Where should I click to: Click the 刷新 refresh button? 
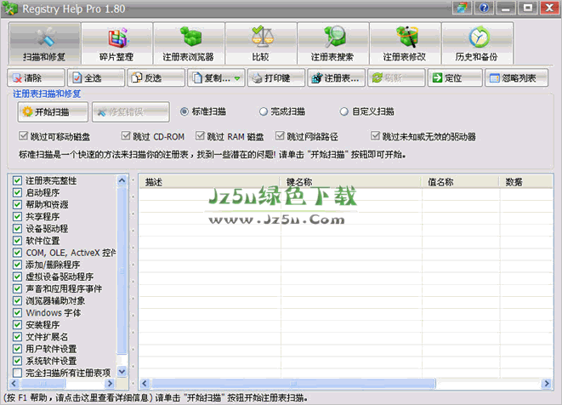click(396, 77)
